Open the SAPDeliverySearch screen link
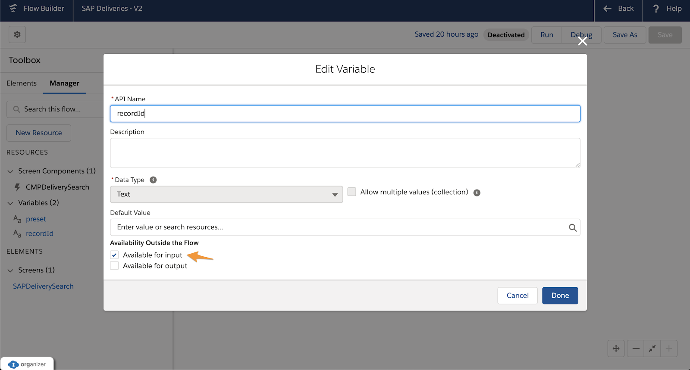 (43, 286)
